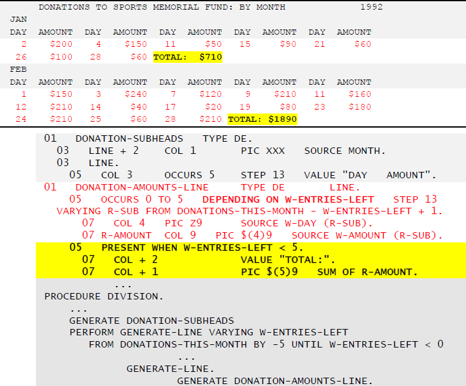Click 'PERFORM GENERATE-LINE VARYING W-ENTRIES-LEFT'

(x=208, y=332)
